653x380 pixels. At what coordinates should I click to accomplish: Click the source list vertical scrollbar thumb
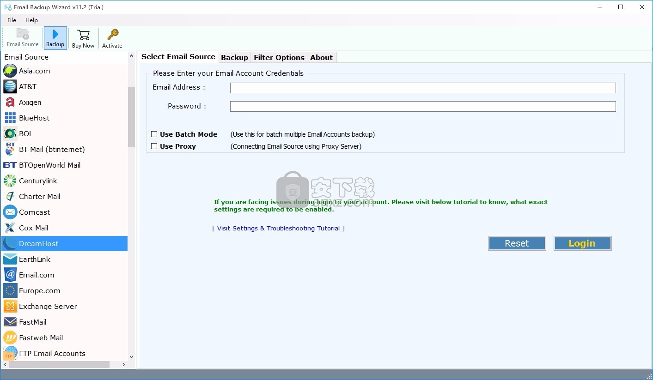tap(132, 117)
